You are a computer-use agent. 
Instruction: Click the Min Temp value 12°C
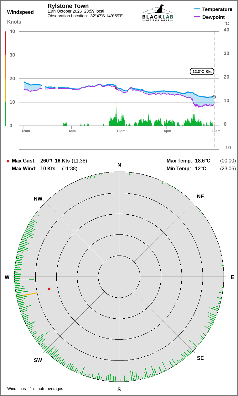point(201,169)
